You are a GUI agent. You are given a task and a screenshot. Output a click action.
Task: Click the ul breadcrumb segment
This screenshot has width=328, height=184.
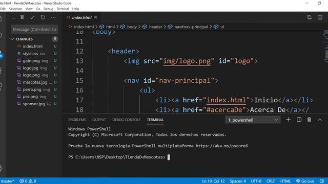tap(222, 27)
